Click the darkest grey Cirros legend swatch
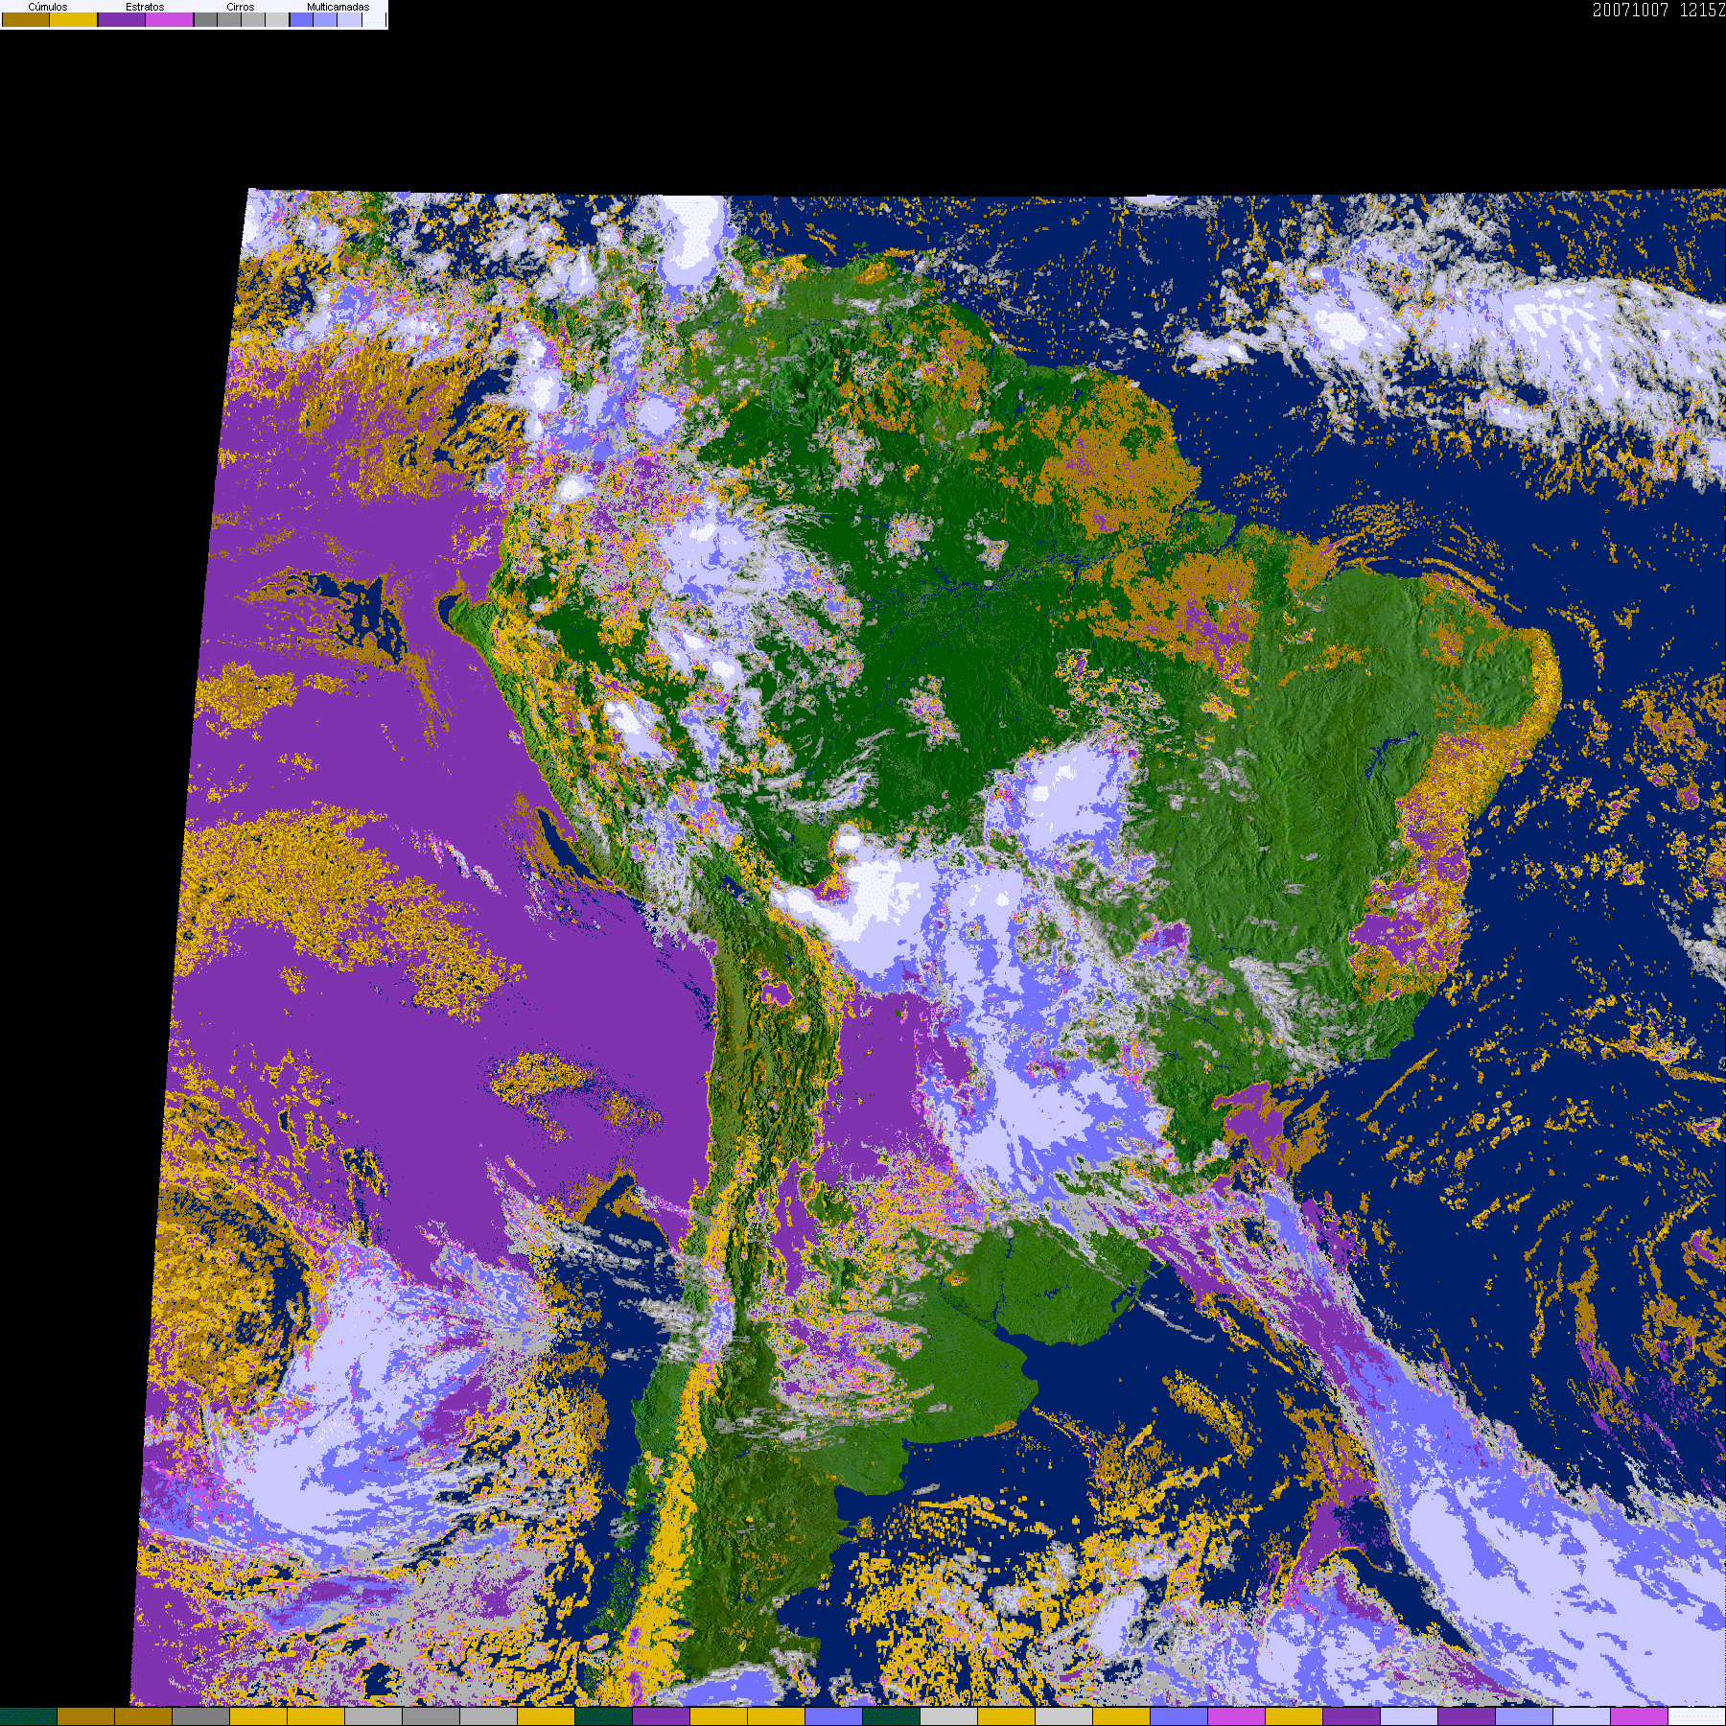Viewport: 1726px width, 1726px height. click(205, 19)
